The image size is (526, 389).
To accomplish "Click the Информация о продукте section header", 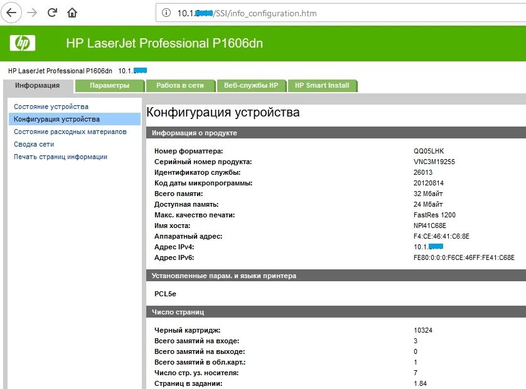I will point(336,133).
